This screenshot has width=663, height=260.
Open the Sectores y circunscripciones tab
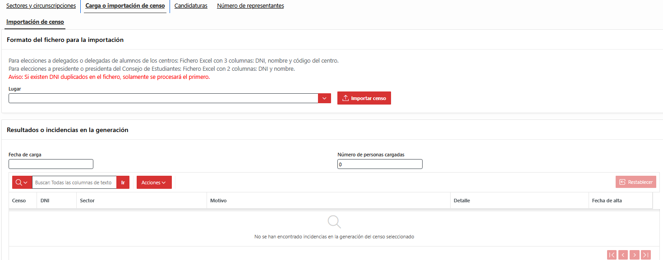pyautogui.click(x=41, y=6)
